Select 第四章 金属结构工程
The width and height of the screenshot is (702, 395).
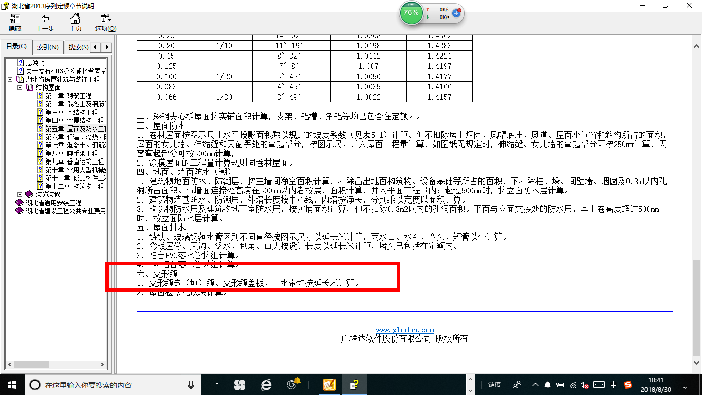[x=75, y=120]
